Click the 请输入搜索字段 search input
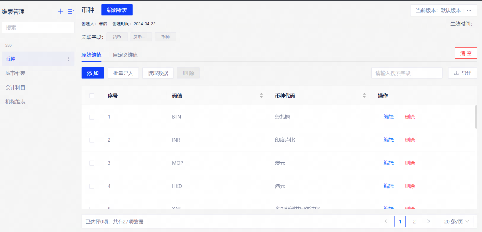 tap(406, 73)
